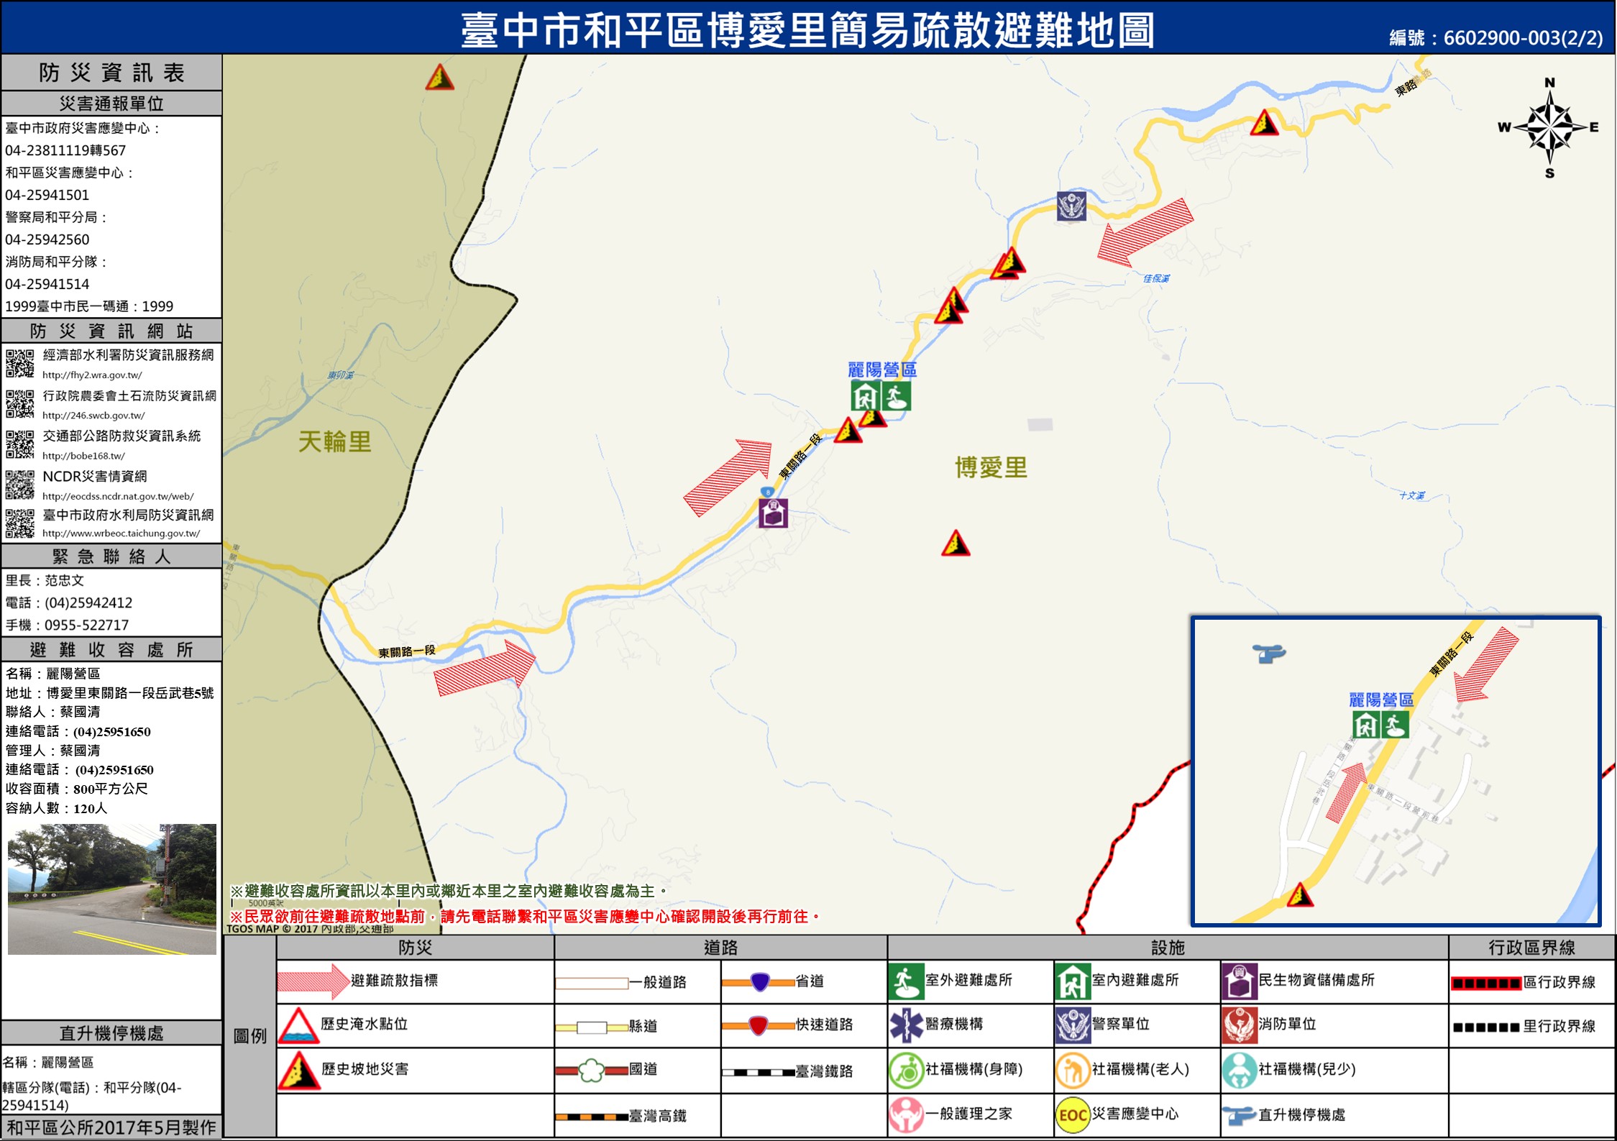1617x1141 pixels.
Task: Click the police unit icon on map
Action: coord(1071,206)
